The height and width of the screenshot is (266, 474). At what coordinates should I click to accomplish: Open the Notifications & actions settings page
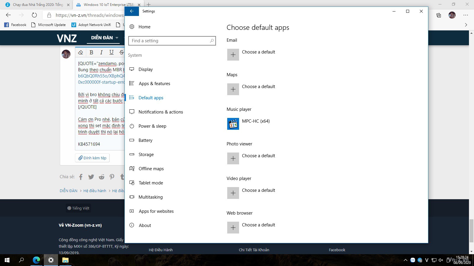(161, 112)
